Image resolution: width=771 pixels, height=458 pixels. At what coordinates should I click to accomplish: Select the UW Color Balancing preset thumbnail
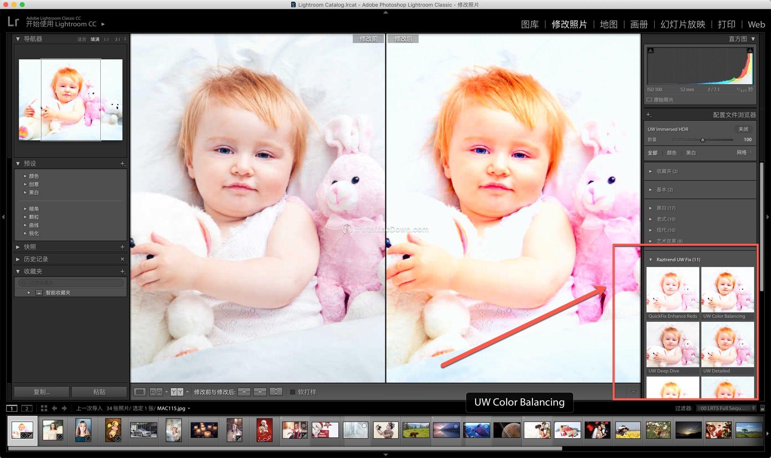(x=727, y=290)
